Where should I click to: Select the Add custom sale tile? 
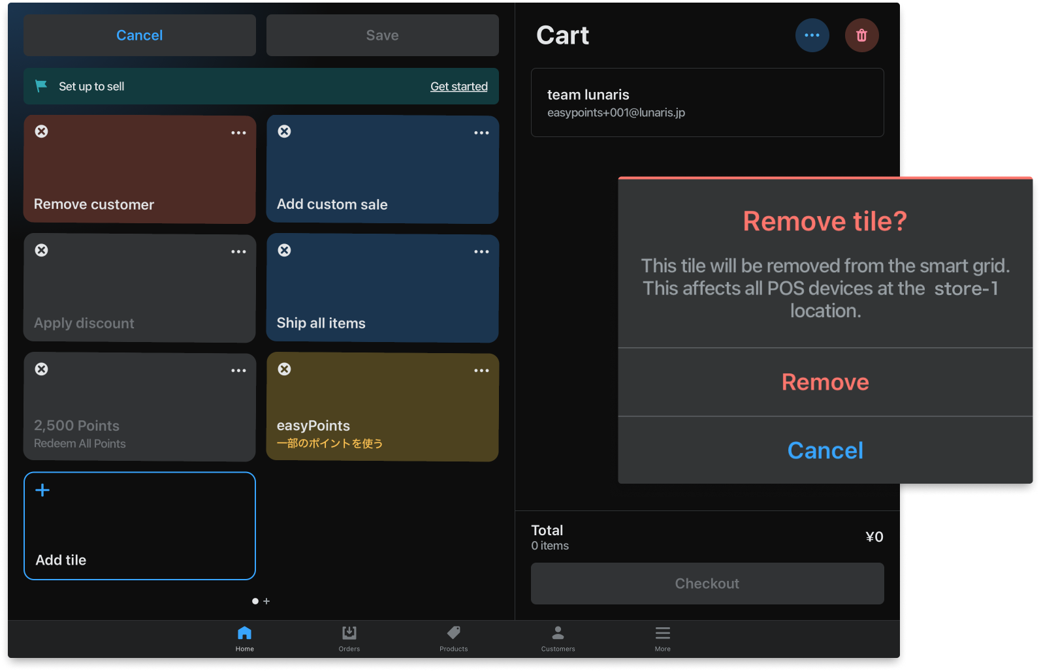pyautogui.click(x=383, y=170)
